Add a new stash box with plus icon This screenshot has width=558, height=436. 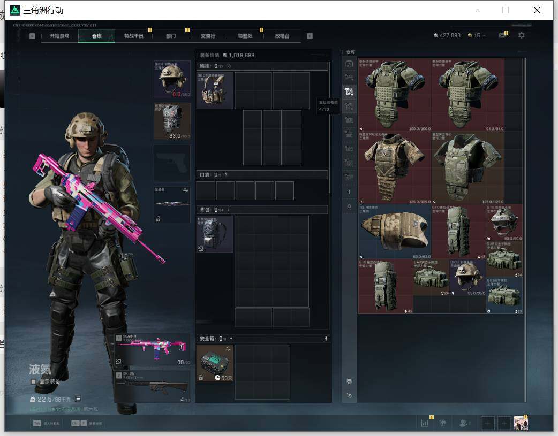click(x=349, y=192)
